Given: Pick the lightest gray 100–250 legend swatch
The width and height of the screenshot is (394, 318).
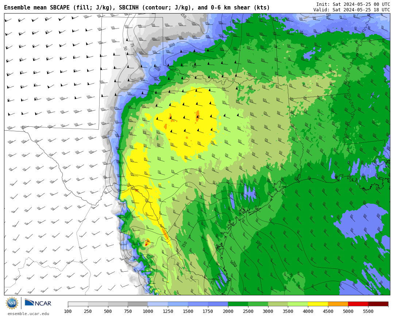Looking at the screenshot, I should click(x=78, y=304).
